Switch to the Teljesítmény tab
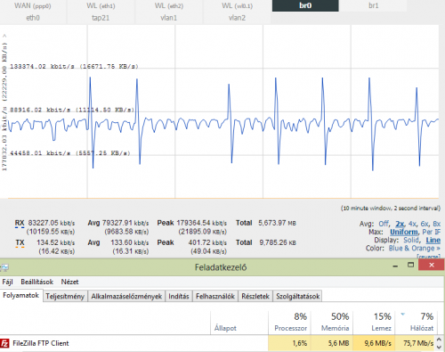This screenshot has width=445, height=352. (65, 296)
